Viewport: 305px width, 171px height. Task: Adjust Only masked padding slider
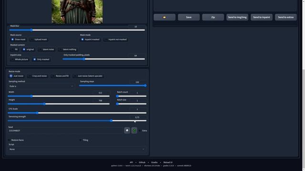point(104,59)
